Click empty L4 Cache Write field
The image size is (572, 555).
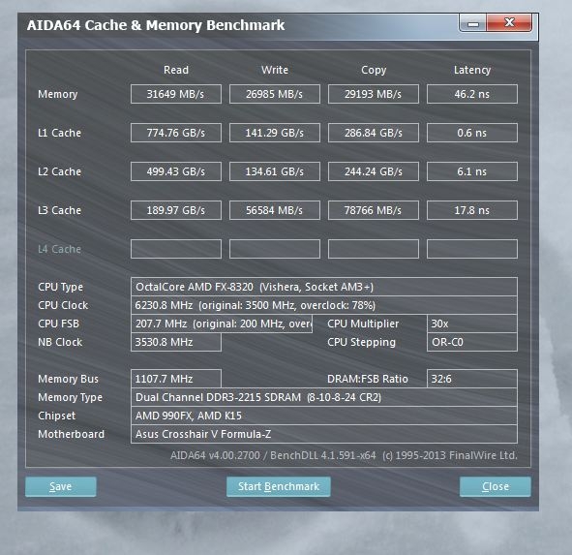275,249
